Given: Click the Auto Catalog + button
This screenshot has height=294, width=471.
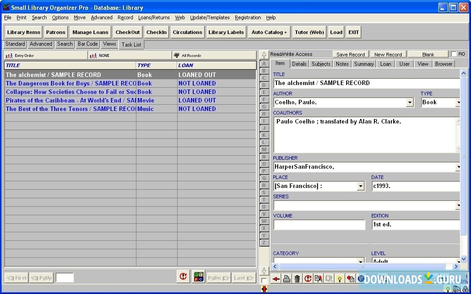Looking at the screenshot, I should (269, 32).
